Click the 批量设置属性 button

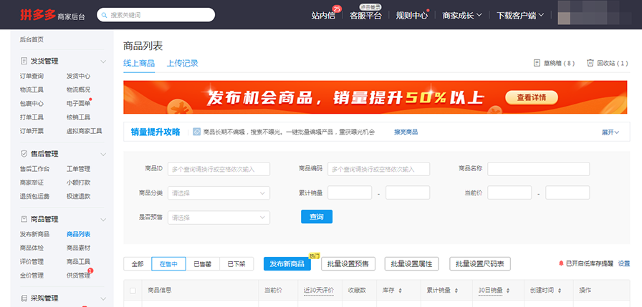tap(412, 264)
